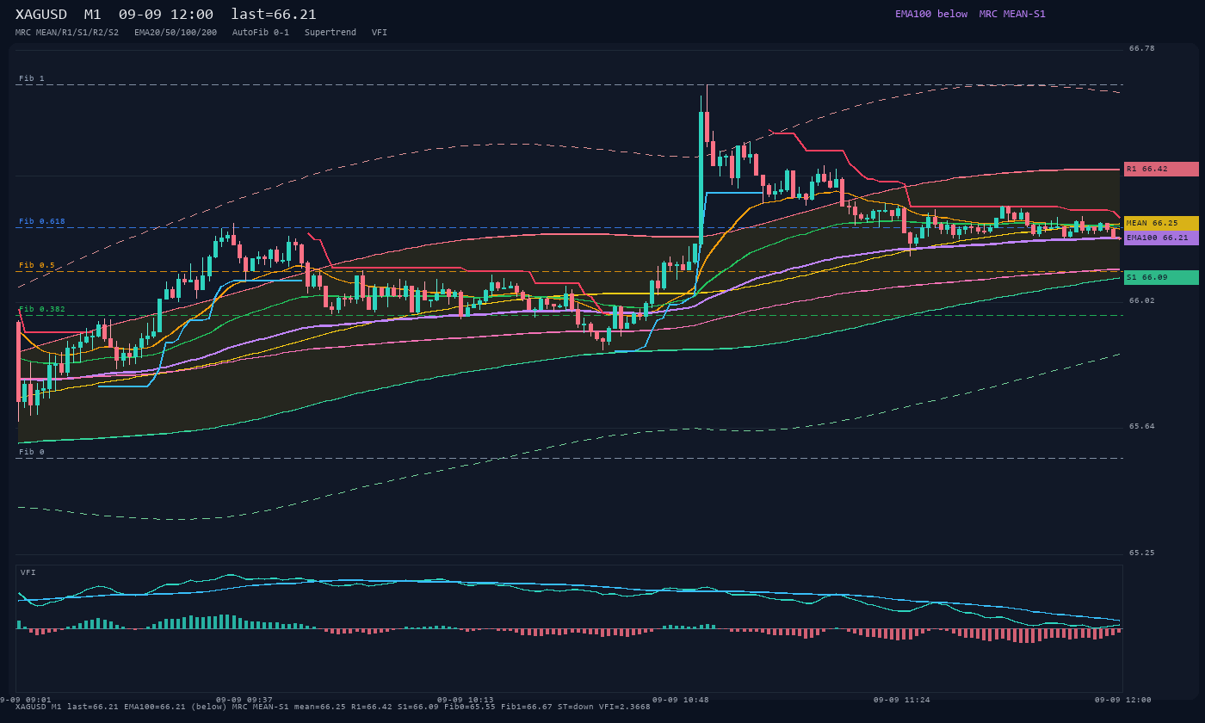The image size is (1205, 723).
Task: Click the last=66.21 value in the title
Action: point(274,15)
